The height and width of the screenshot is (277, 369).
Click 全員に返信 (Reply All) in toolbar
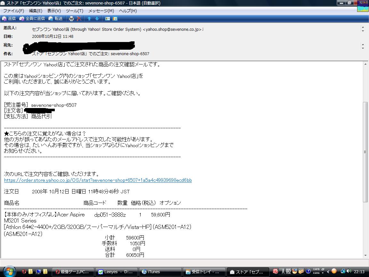(x=32, y=19)
